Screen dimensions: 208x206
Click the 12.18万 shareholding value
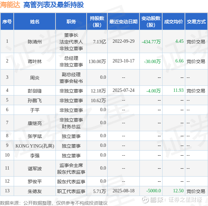point(98,91)
